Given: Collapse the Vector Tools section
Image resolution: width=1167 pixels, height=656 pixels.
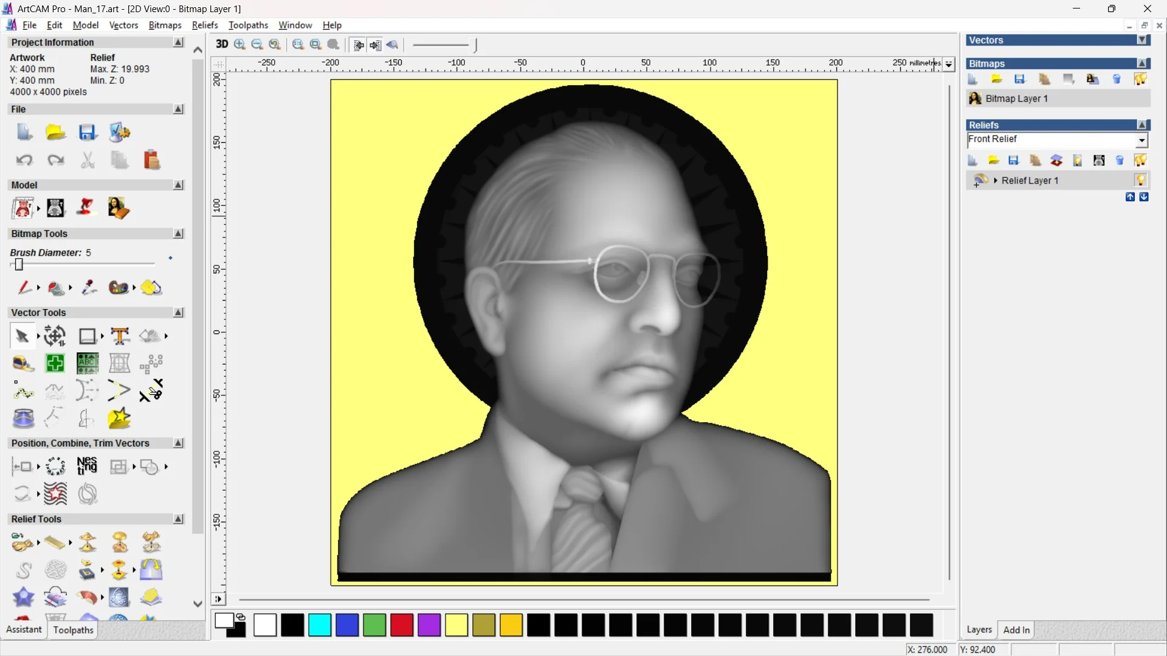Looking at the screenshot, I should [x=178, y=312].
